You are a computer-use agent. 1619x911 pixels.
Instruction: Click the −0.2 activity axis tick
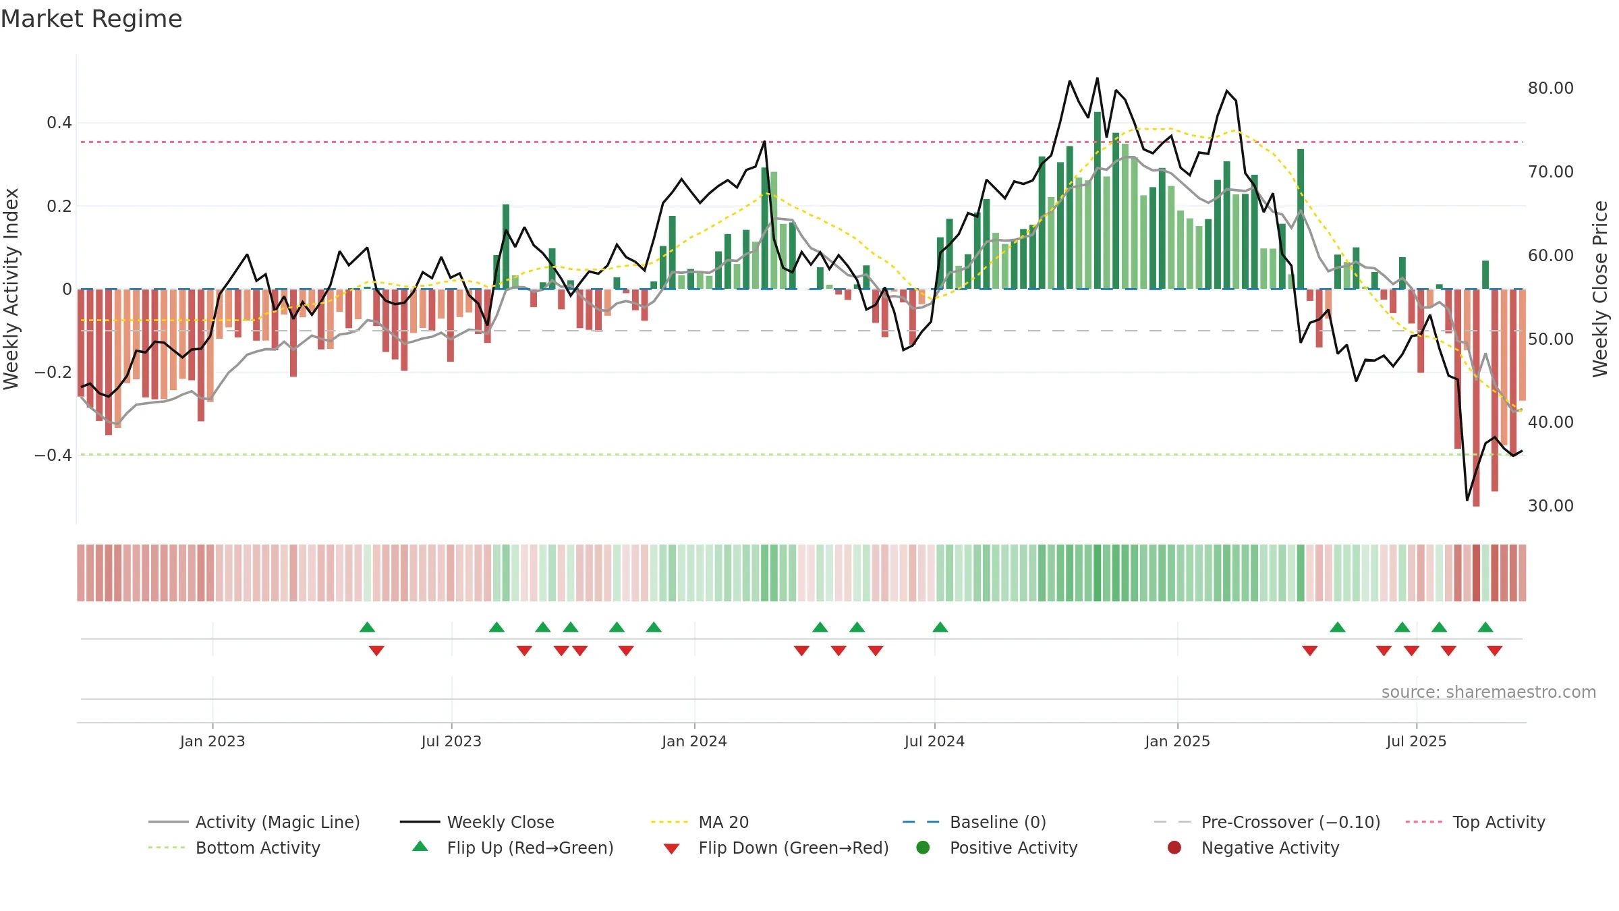(x=53, y=372)
